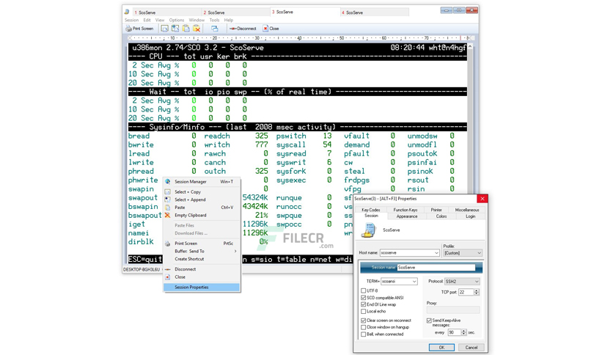Open Session Manager from the context menu
The width and height of the screenshot is (613, 355).
202,182
